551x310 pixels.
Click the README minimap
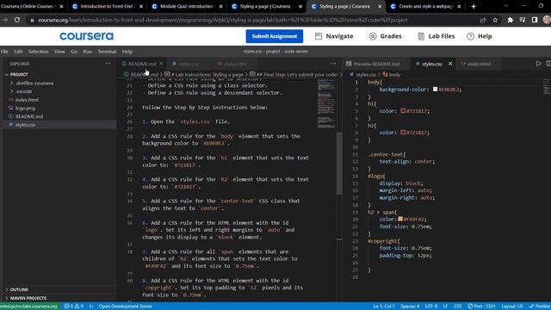point(326,104)
